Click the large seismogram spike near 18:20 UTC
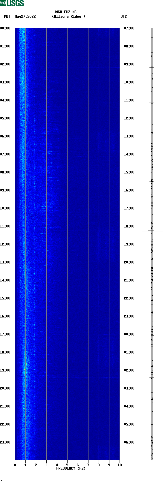The image size is (165, 484). (152, 232)
